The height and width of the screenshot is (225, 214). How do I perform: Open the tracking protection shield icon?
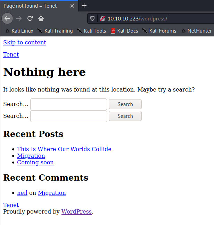[92, 18]
